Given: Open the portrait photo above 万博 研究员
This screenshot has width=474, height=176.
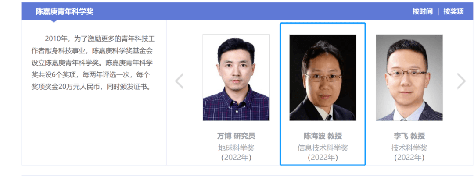Looking at the screenshot, I should click(236, 77).
